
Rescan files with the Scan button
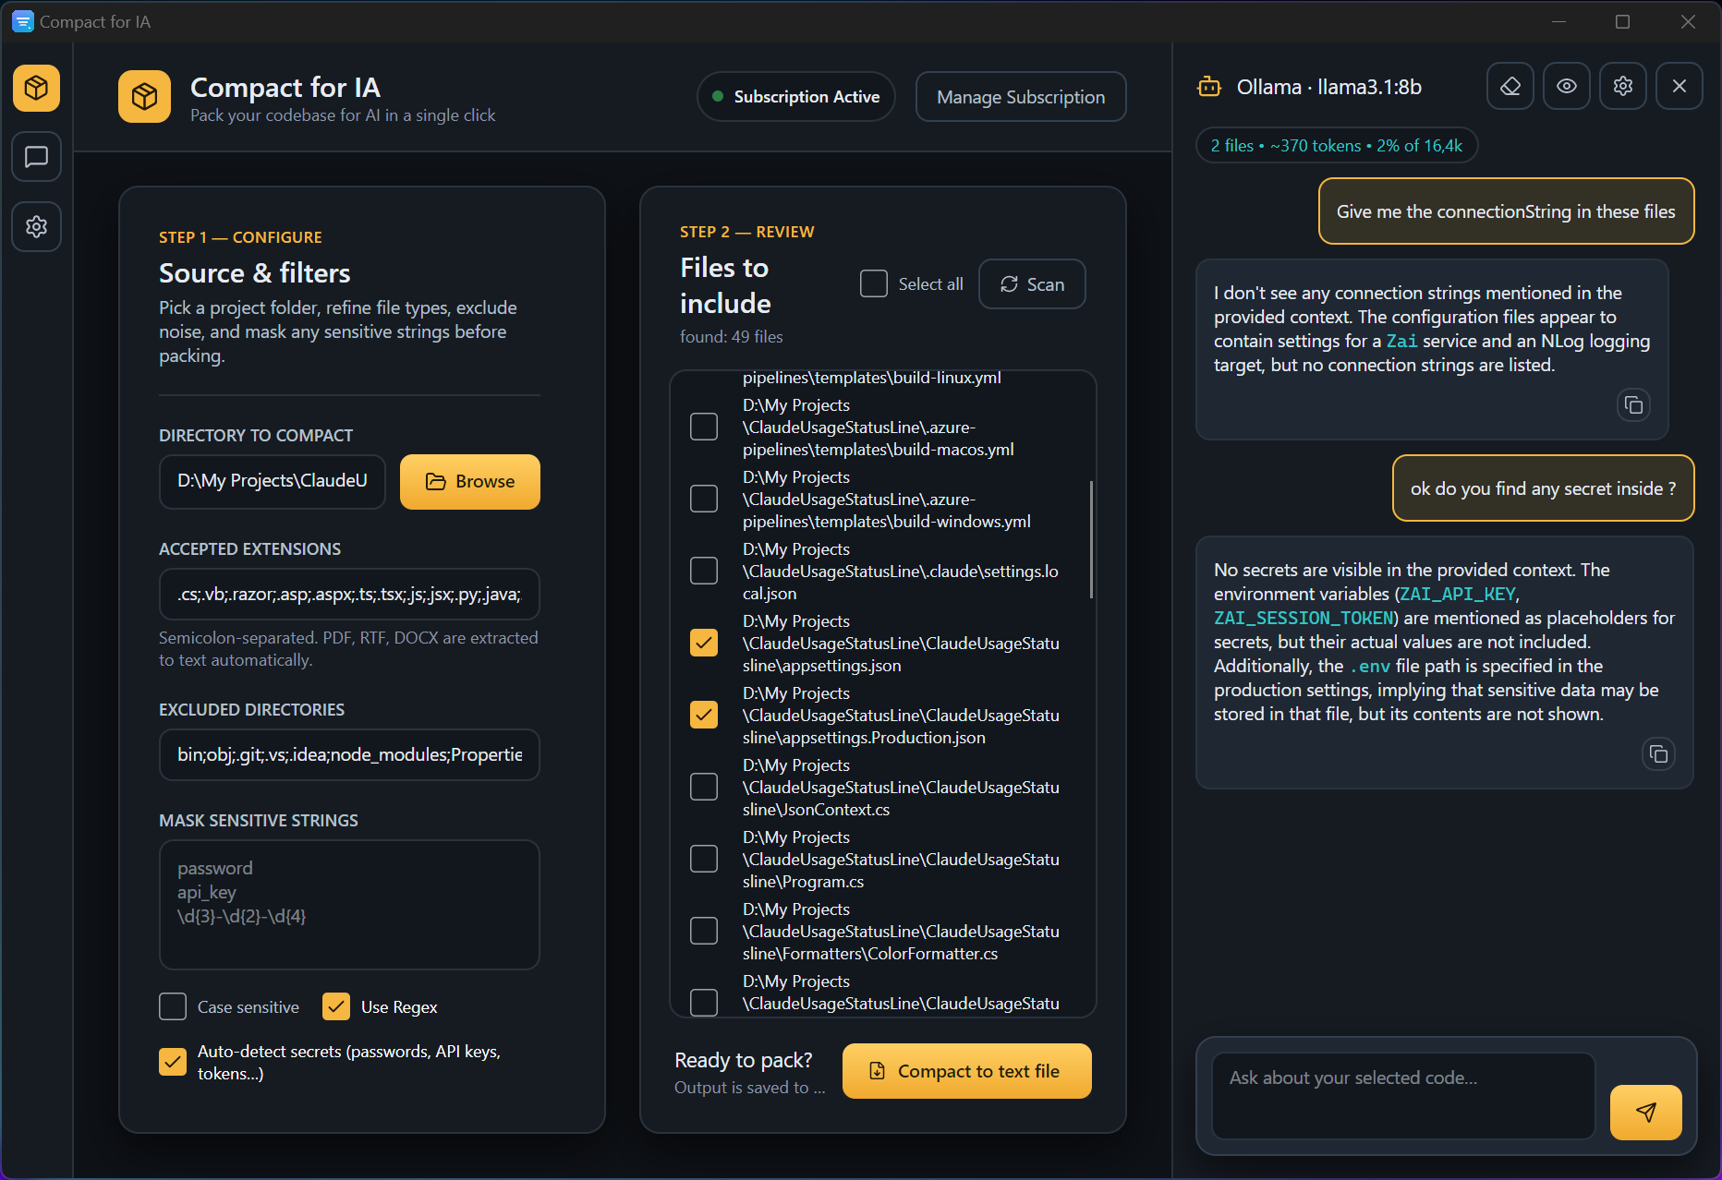pos(1032,284)
